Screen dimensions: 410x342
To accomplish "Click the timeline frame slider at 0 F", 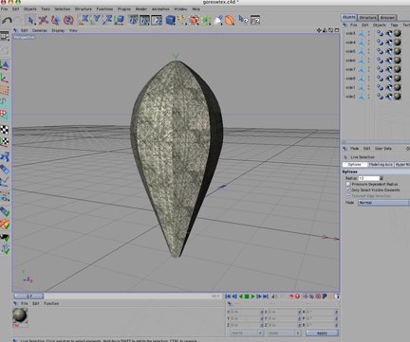I will tap(28, 296).
